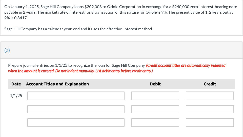Select third row Account Titles input field
The width and height of the screenshot is (243, 137).
76,123
